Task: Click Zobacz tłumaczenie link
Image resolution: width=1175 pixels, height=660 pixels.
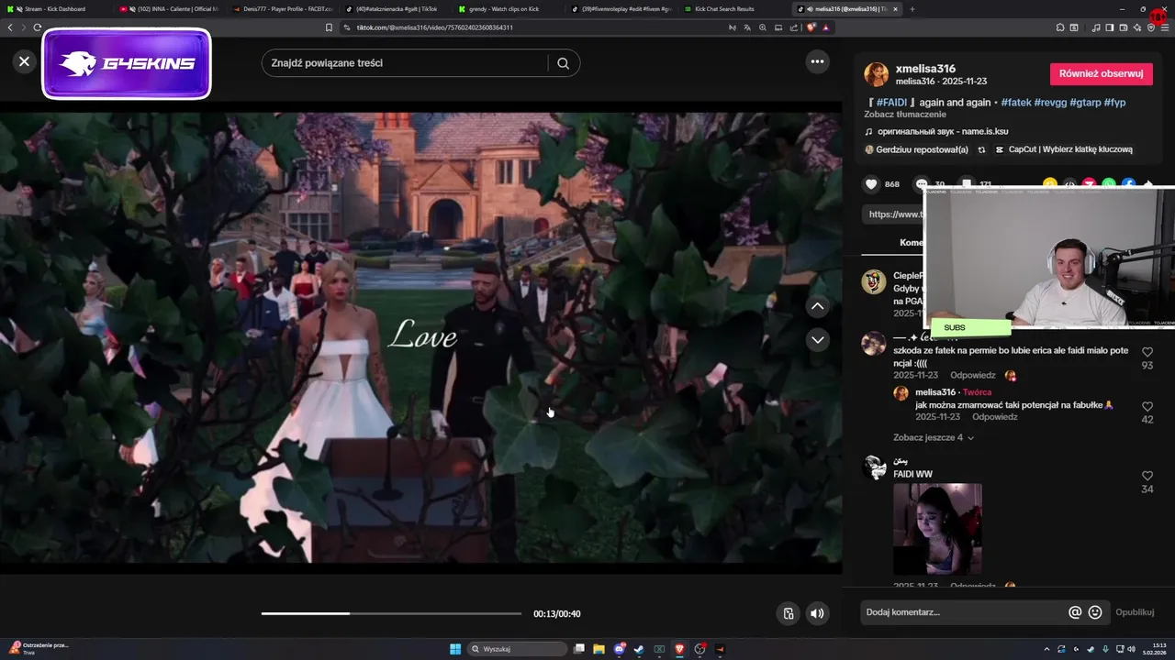Action: [x=905, y=115]
